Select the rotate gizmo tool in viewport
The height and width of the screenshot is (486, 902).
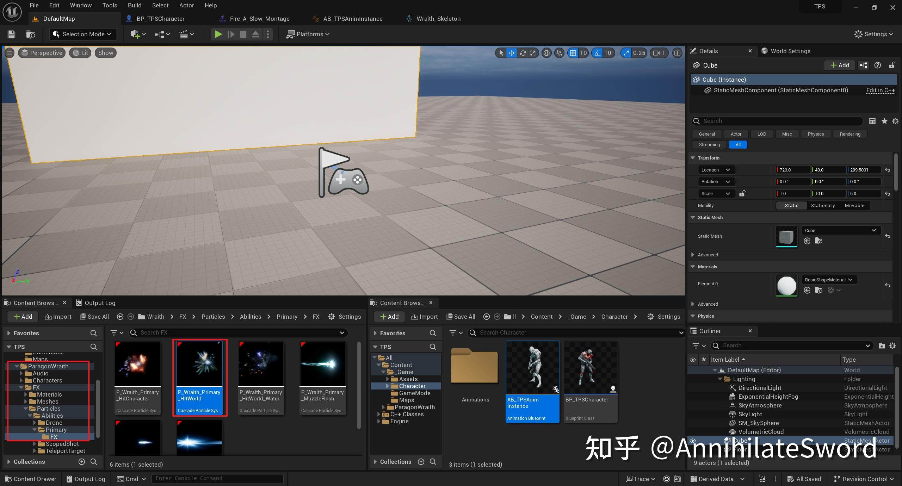523,53
